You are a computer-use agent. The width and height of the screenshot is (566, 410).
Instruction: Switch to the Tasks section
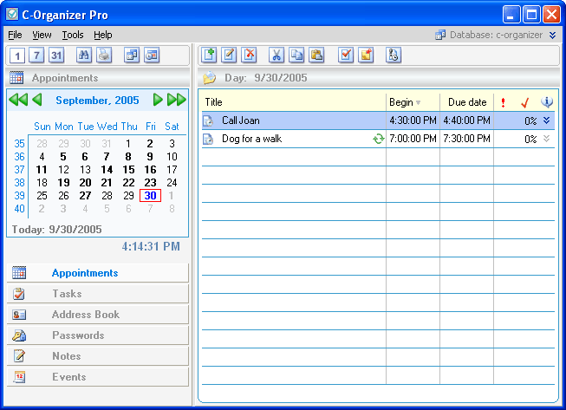(98, 294)
